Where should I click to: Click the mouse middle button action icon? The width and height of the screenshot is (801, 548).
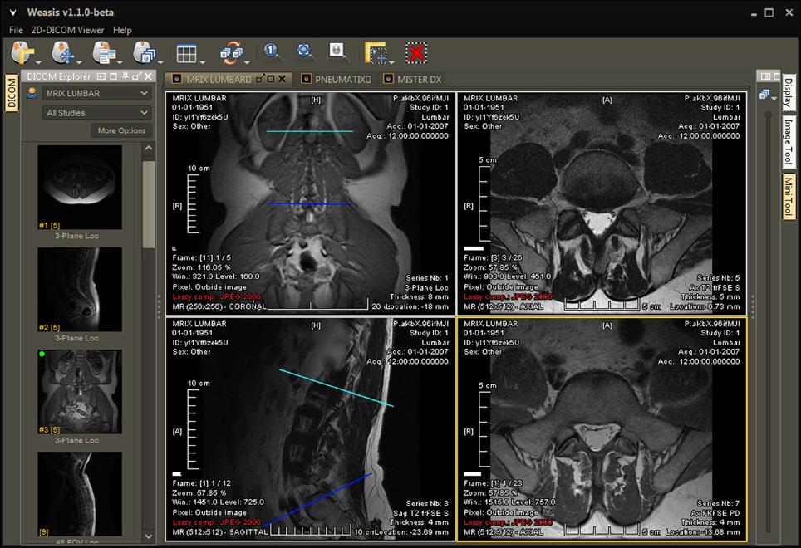63,53
